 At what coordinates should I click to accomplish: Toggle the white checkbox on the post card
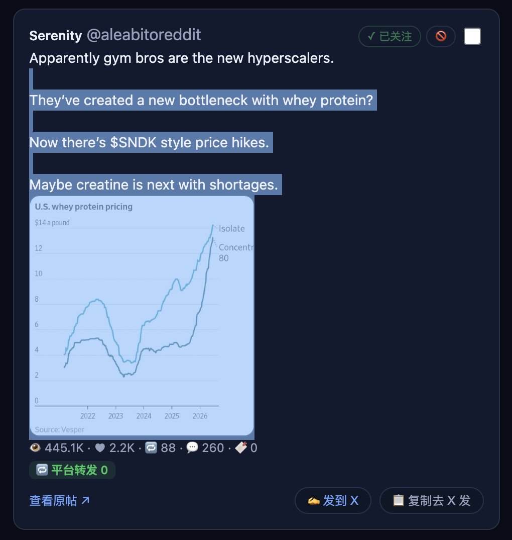pyautogui.click(x=472, y=36)
